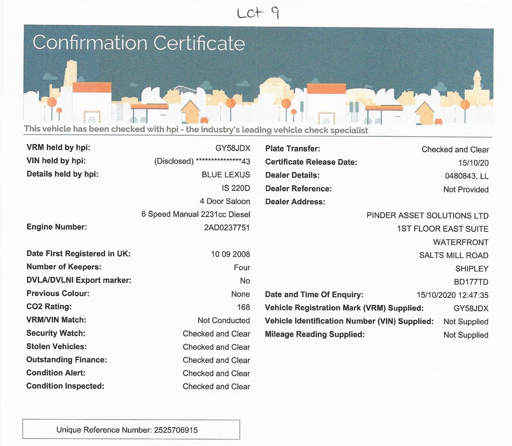Click the 'Engine Number:' label
The height and width of the screenshot is (446, 512).
[57, 227]
